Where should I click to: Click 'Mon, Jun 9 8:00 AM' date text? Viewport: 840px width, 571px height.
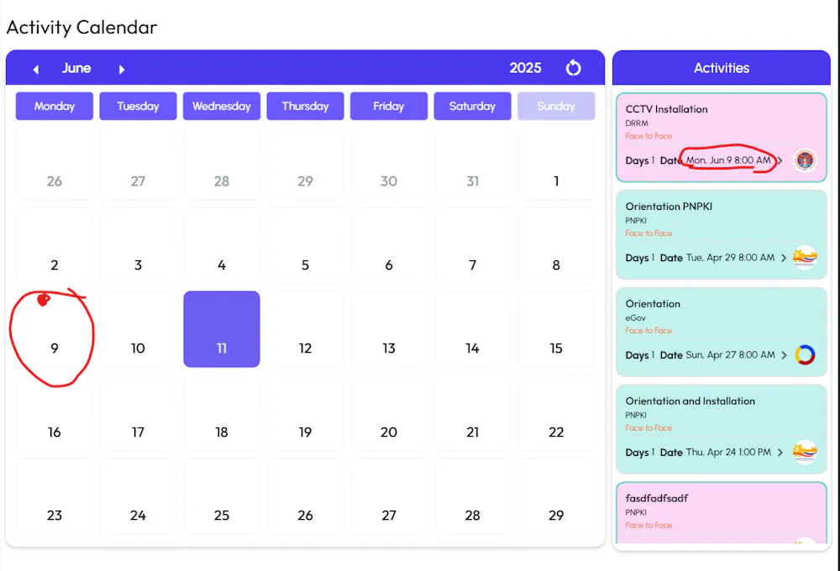728,160
